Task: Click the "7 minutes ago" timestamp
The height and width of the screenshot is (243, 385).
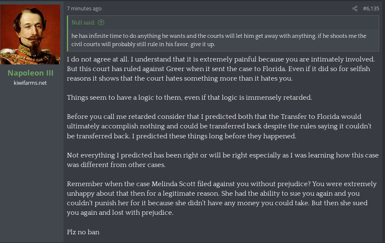Action: coord(84,9)
